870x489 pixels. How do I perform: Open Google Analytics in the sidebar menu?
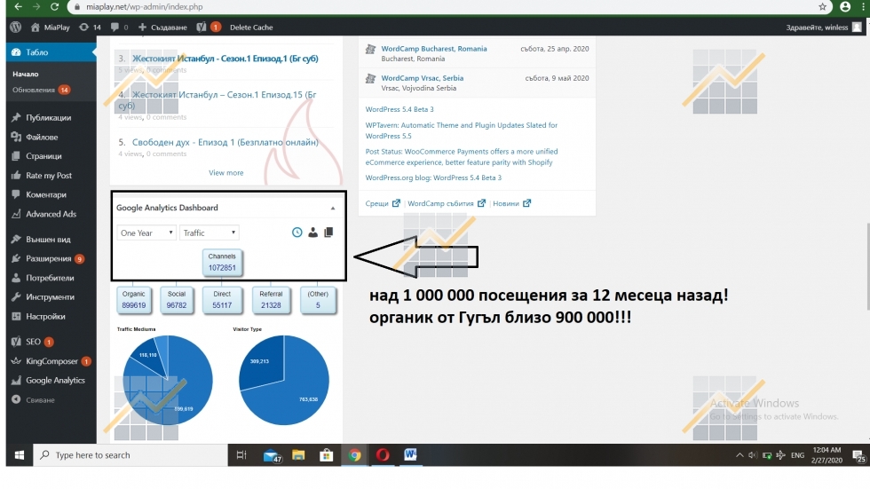pyautogui.click(x=55, y=381)
